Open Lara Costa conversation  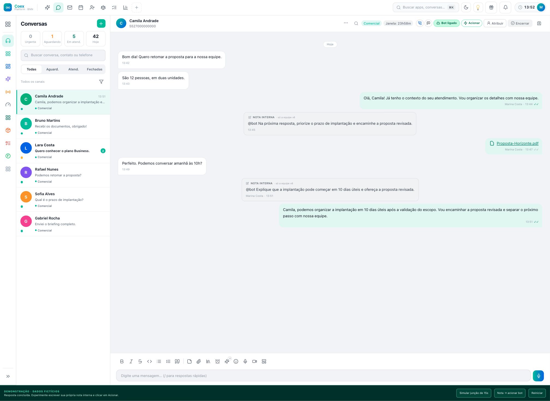pyautogui.click(x=63, y=151)
